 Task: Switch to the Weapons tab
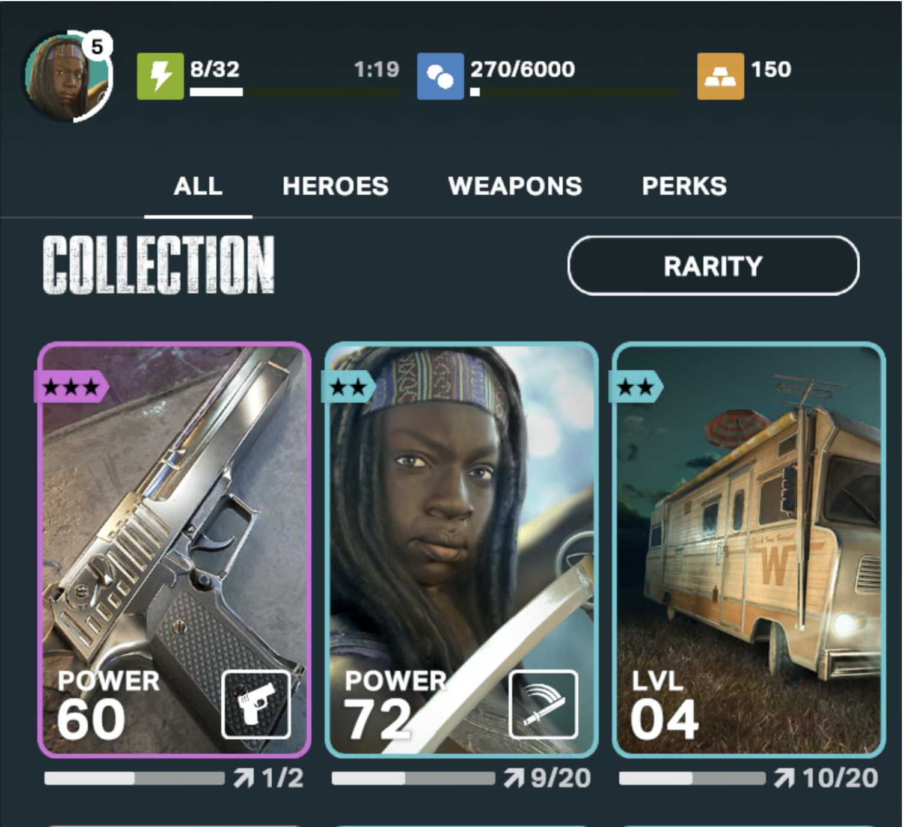(x=515, y=186)
